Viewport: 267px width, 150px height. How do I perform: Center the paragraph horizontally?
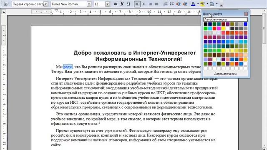(144, 4)
